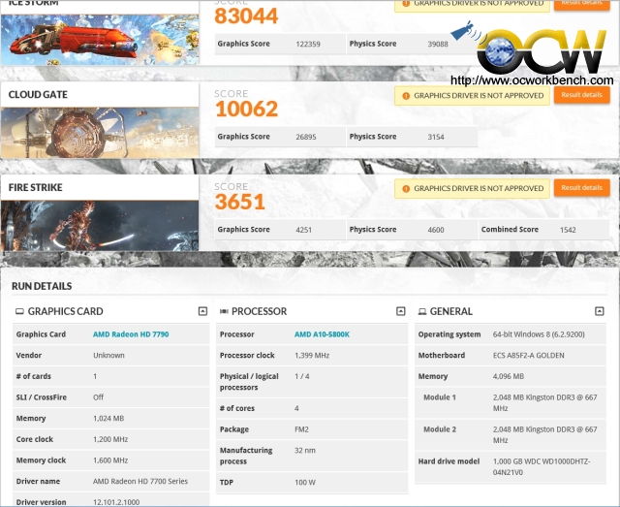The image size is (620, 507).
Task: Click Ice Storm Graphics Score value 122359
Action: (308, 44)
